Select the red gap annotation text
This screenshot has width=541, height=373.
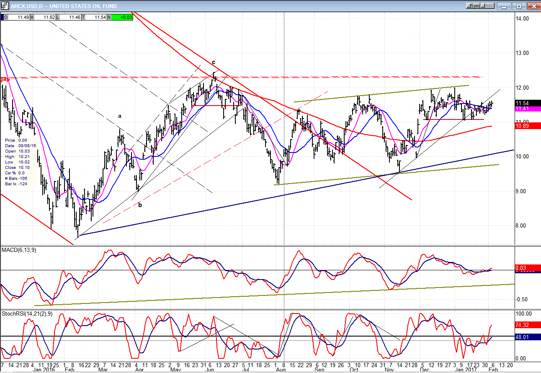pyautogui.click(x=5, y=79)
